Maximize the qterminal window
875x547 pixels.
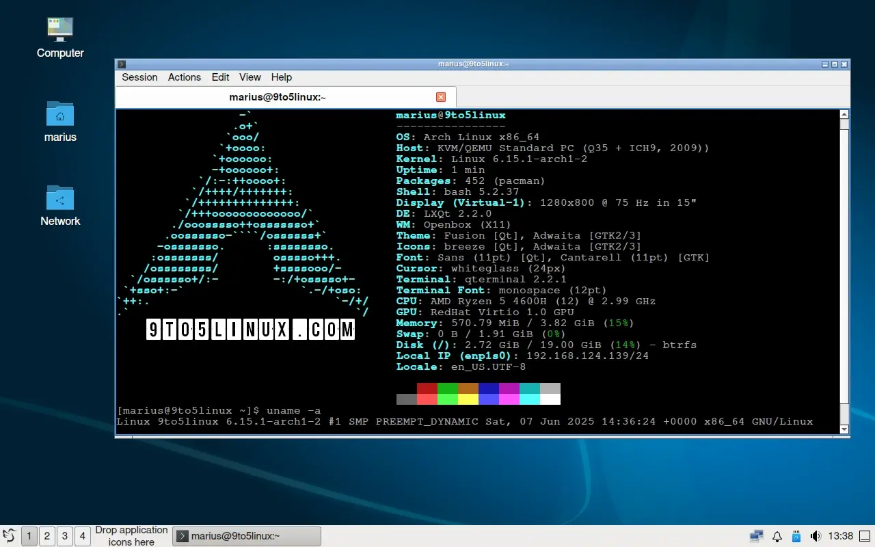pyautogui.click(x=835, y=64)
